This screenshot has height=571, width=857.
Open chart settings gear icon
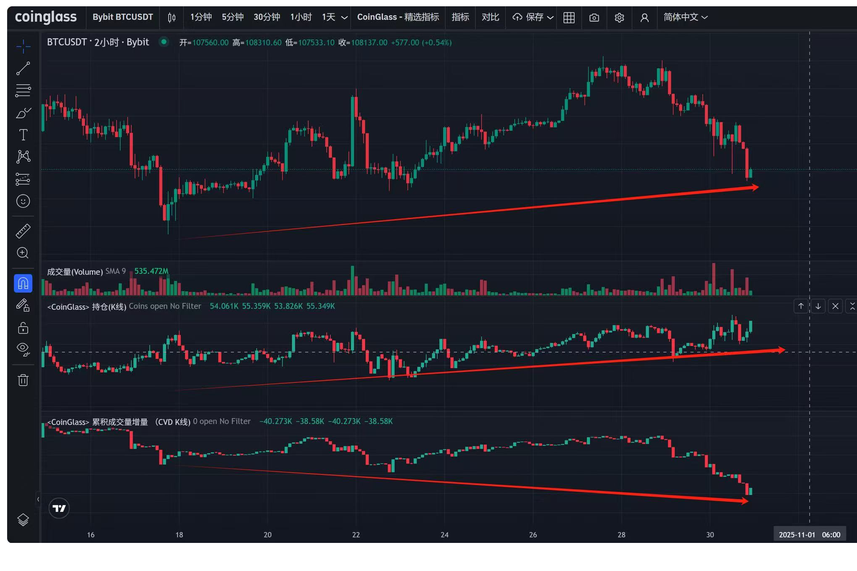[x=619, y=18]
